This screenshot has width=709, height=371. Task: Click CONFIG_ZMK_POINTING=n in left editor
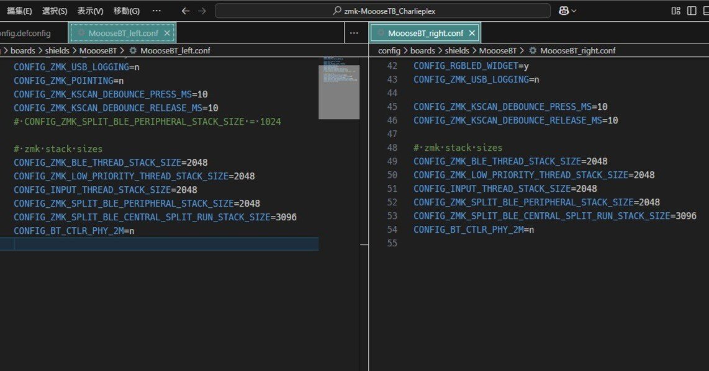69,81
